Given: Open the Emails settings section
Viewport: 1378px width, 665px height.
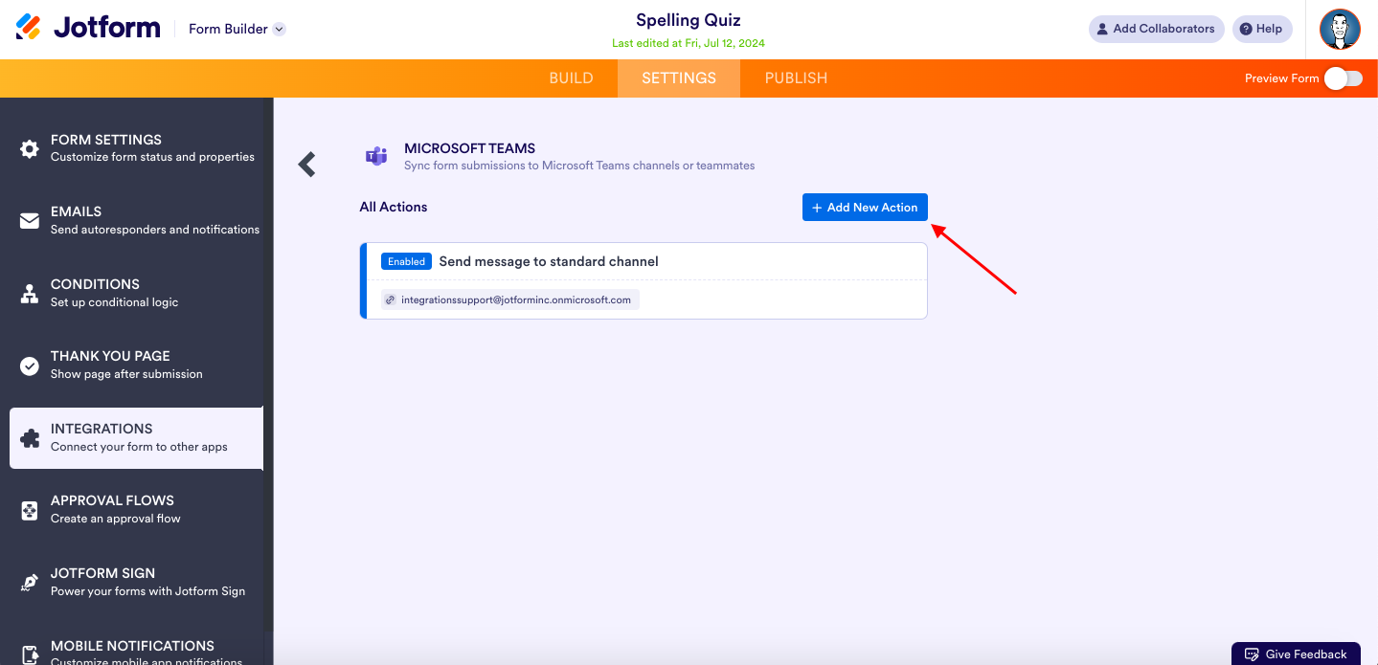Looking at the screenshot, I should tap(136, 220).
